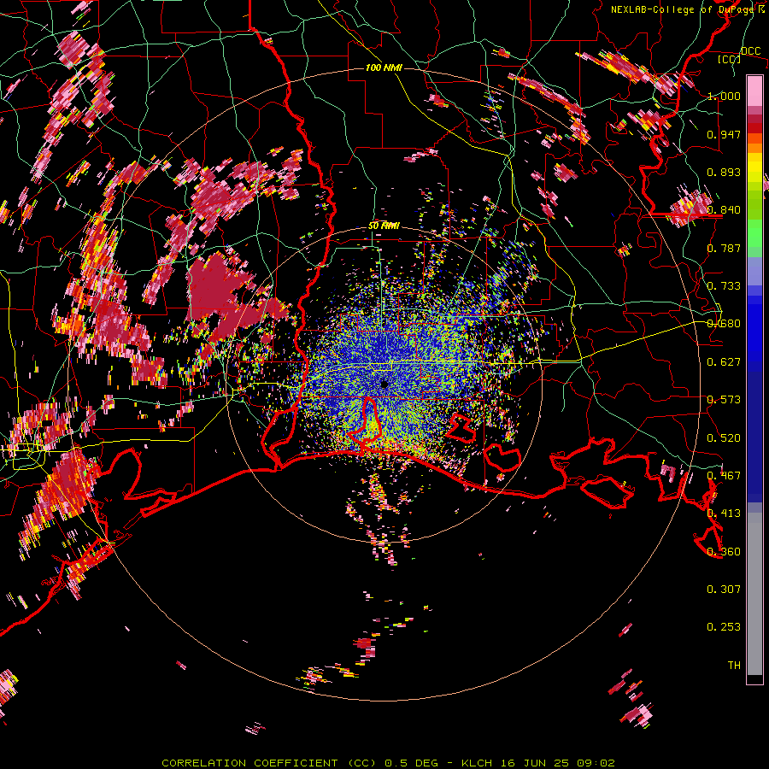Select the 0.467 legend value
Image resolution: width=769 pixels, height=769 pixels.
click(724, 476)
